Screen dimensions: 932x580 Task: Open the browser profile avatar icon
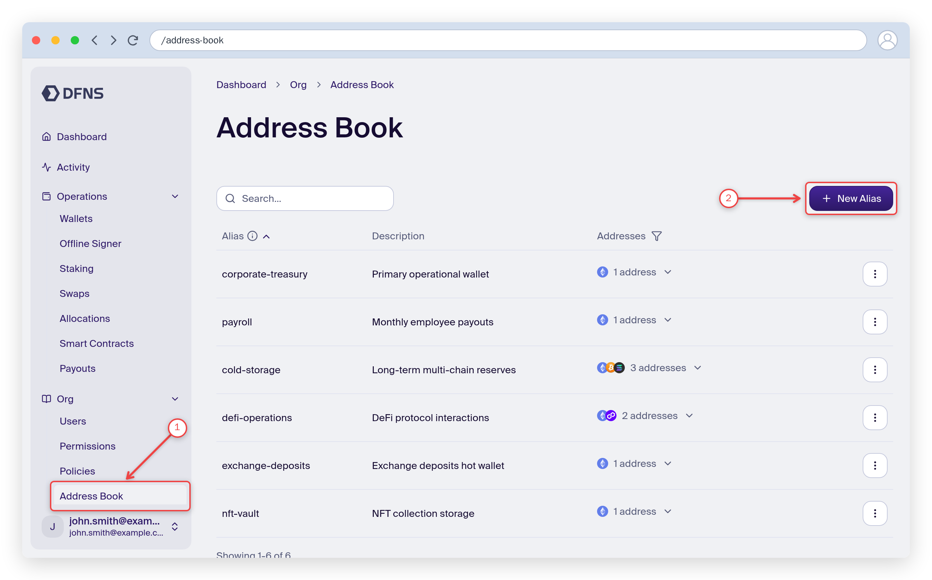point(887,40)
